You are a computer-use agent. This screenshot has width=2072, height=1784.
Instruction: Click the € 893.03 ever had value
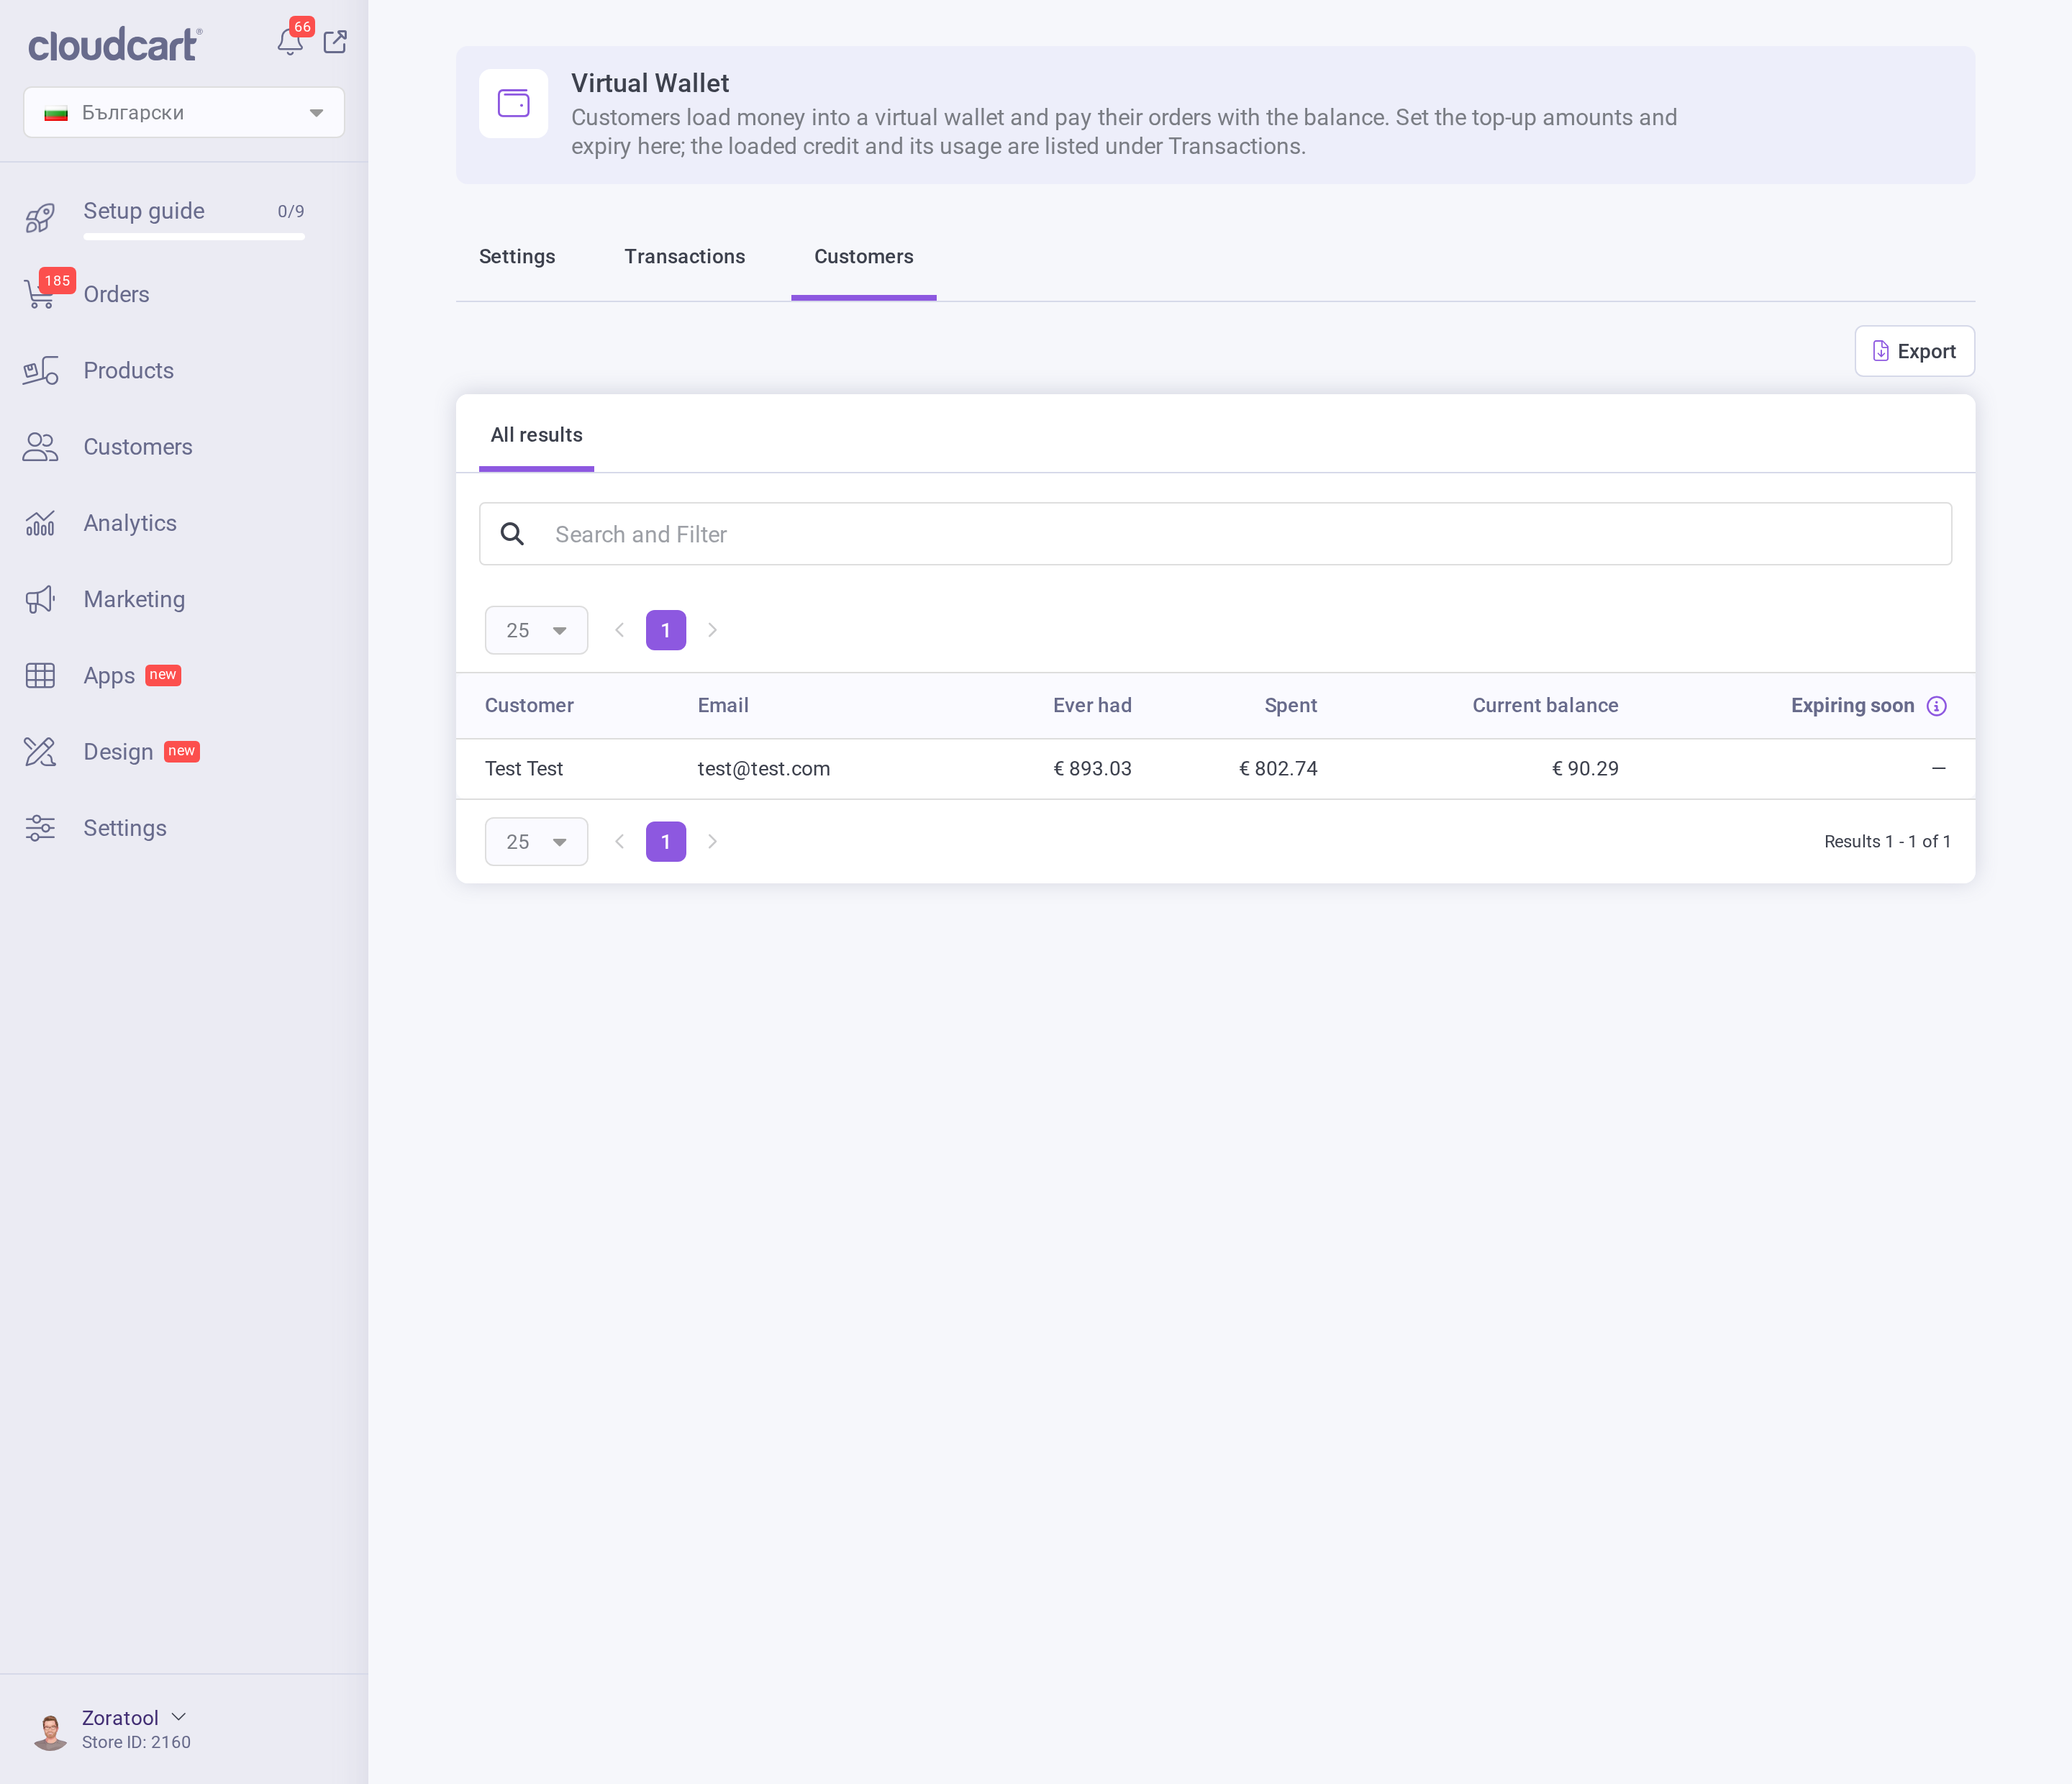[x=1092, y=768]
